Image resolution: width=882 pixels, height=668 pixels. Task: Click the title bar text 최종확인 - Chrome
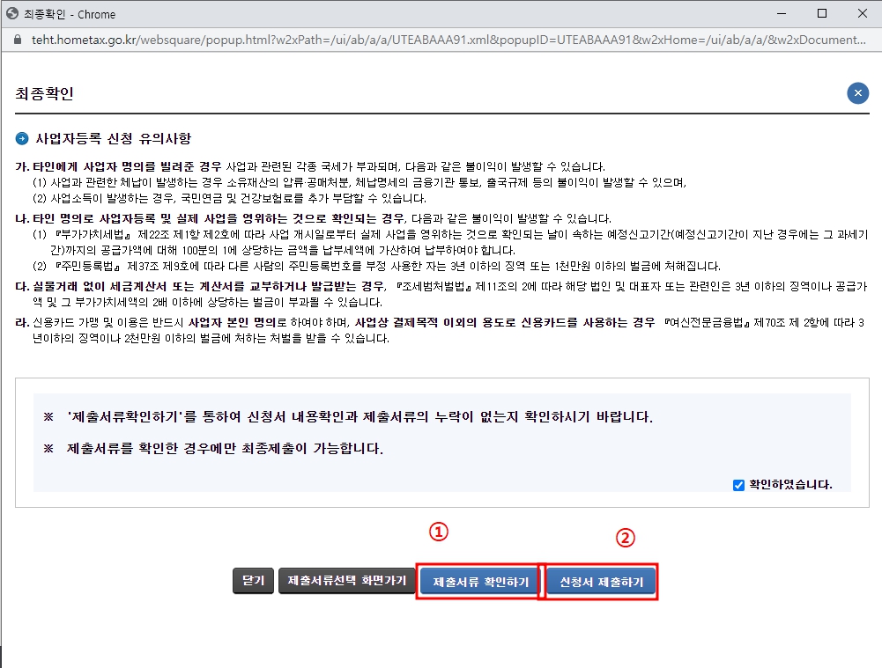tap(70, 14)
